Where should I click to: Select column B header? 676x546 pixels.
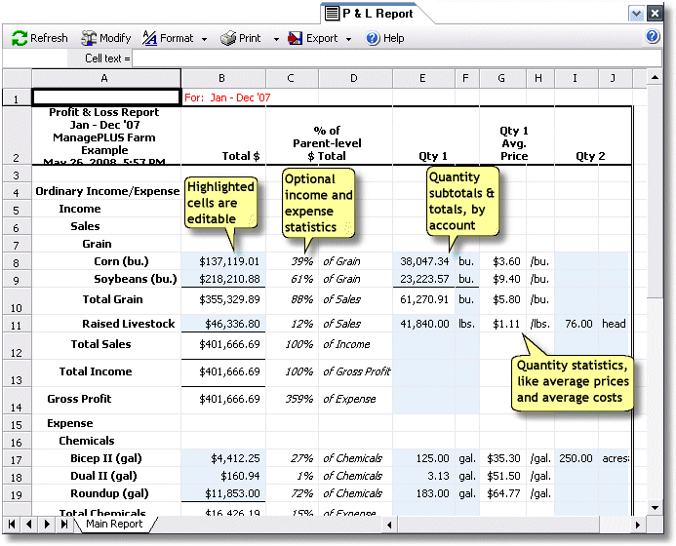pyautogui.click(x=222, y=77)
